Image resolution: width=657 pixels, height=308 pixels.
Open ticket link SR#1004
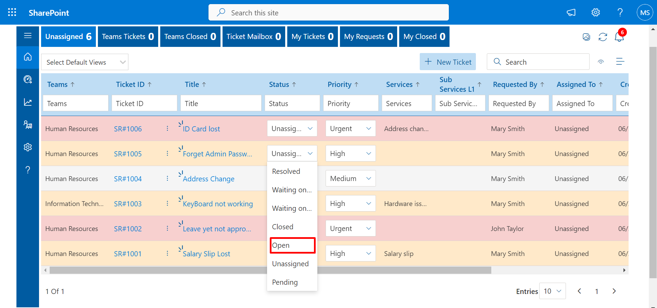click(128, 179)
